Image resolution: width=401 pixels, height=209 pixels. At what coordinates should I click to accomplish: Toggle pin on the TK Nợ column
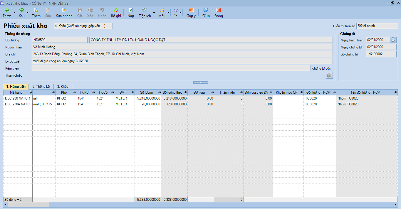click(x=93, y=92)
